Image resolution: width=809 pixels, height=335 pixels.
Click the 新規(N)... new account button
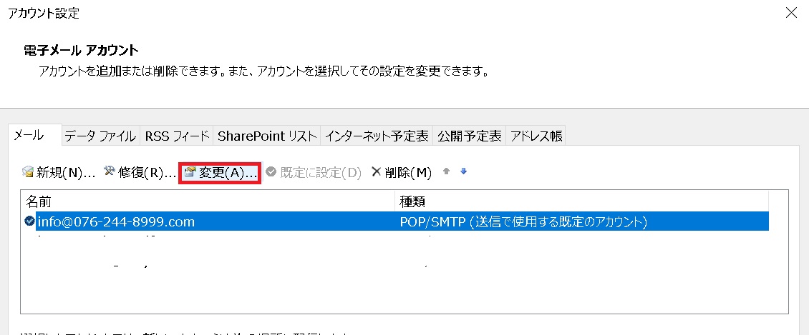pos(59,172)
